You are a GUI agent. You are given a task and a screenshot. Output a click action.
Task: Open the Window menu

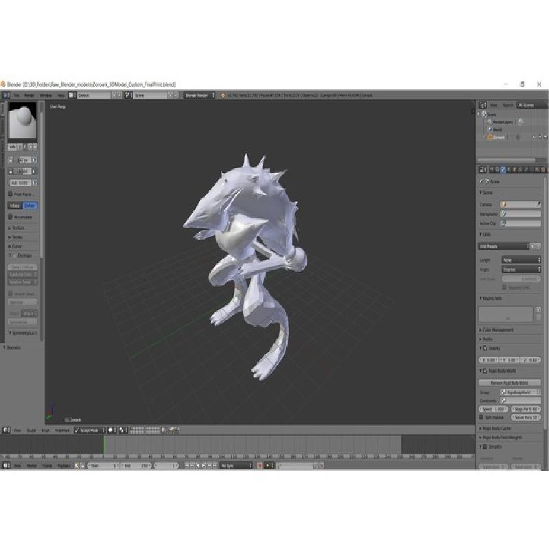click(45, 95)
